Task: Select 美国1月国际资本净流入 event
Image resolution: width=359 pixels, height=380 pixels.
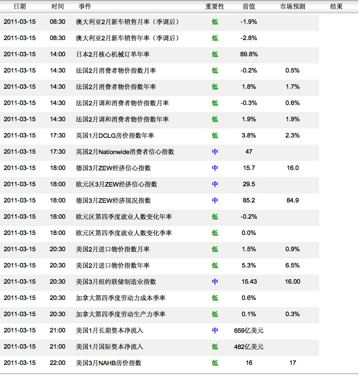Action: click(109, 346)
